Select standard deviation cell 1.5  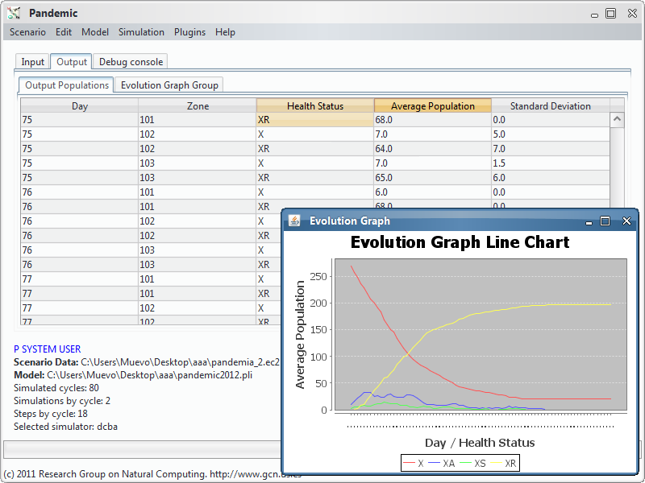[551, 163]
